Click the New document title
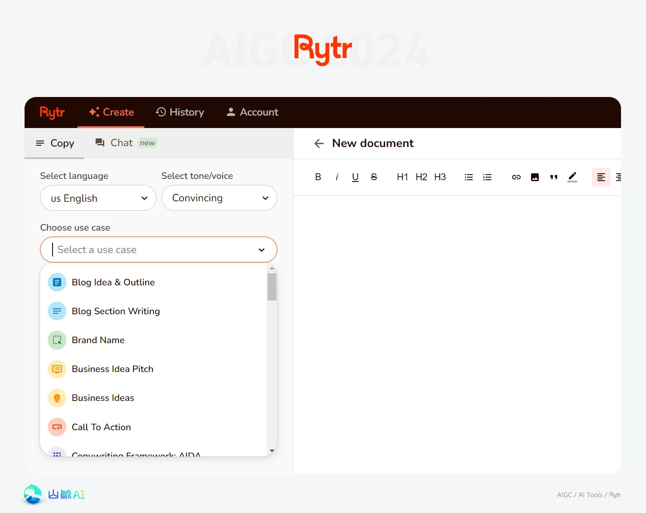This screenshot has height=513, width=646. coord(373,143)
